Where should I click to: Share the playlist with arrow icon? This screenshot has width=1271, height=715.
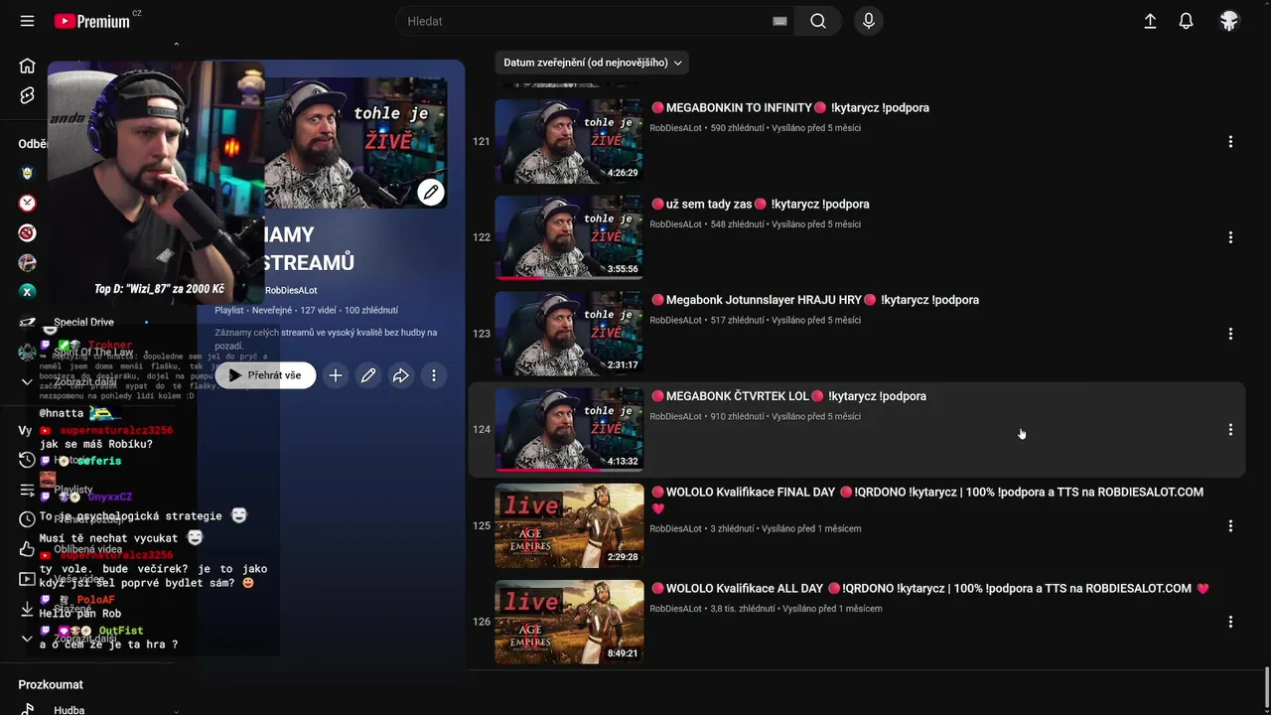click(401, 375)
